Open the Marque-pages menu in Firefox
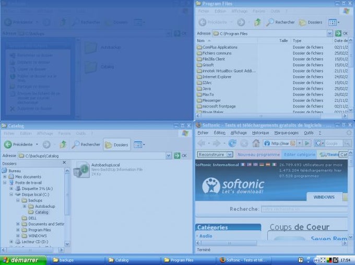The height and width of the screenshot is (265, 355). [x=287, y=133]
